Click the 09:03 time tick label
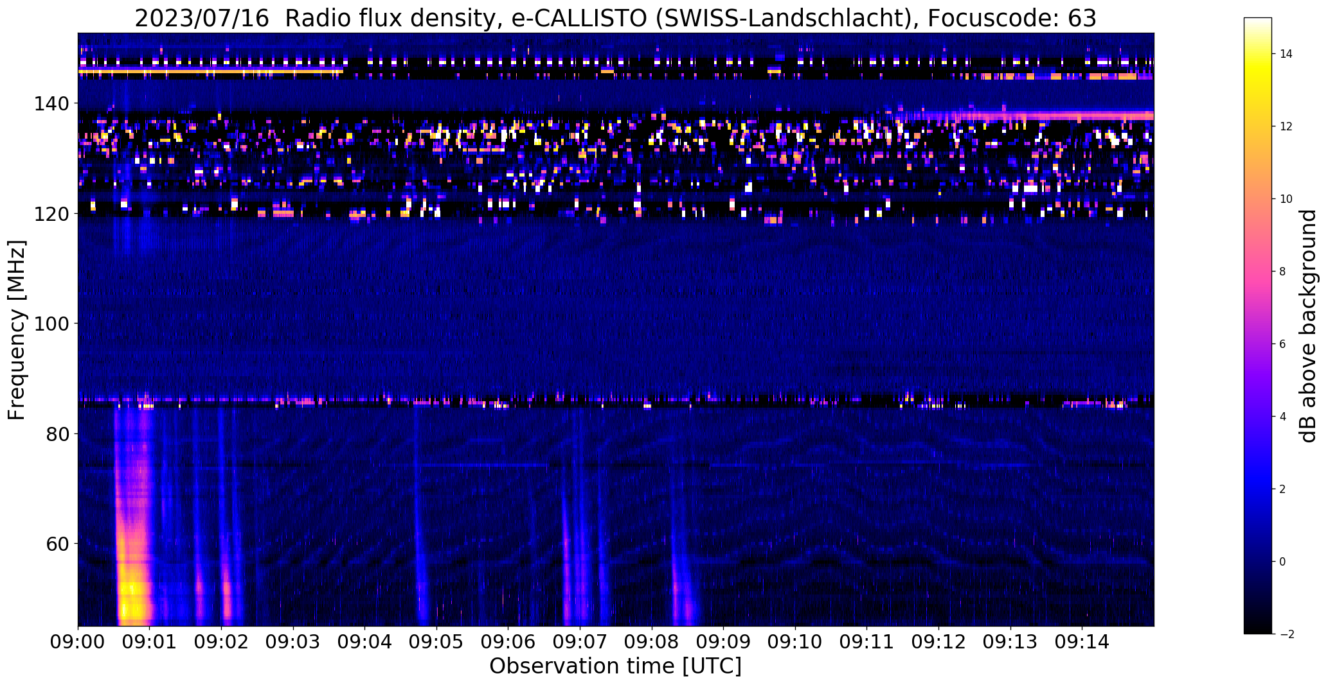 (293, 643)
